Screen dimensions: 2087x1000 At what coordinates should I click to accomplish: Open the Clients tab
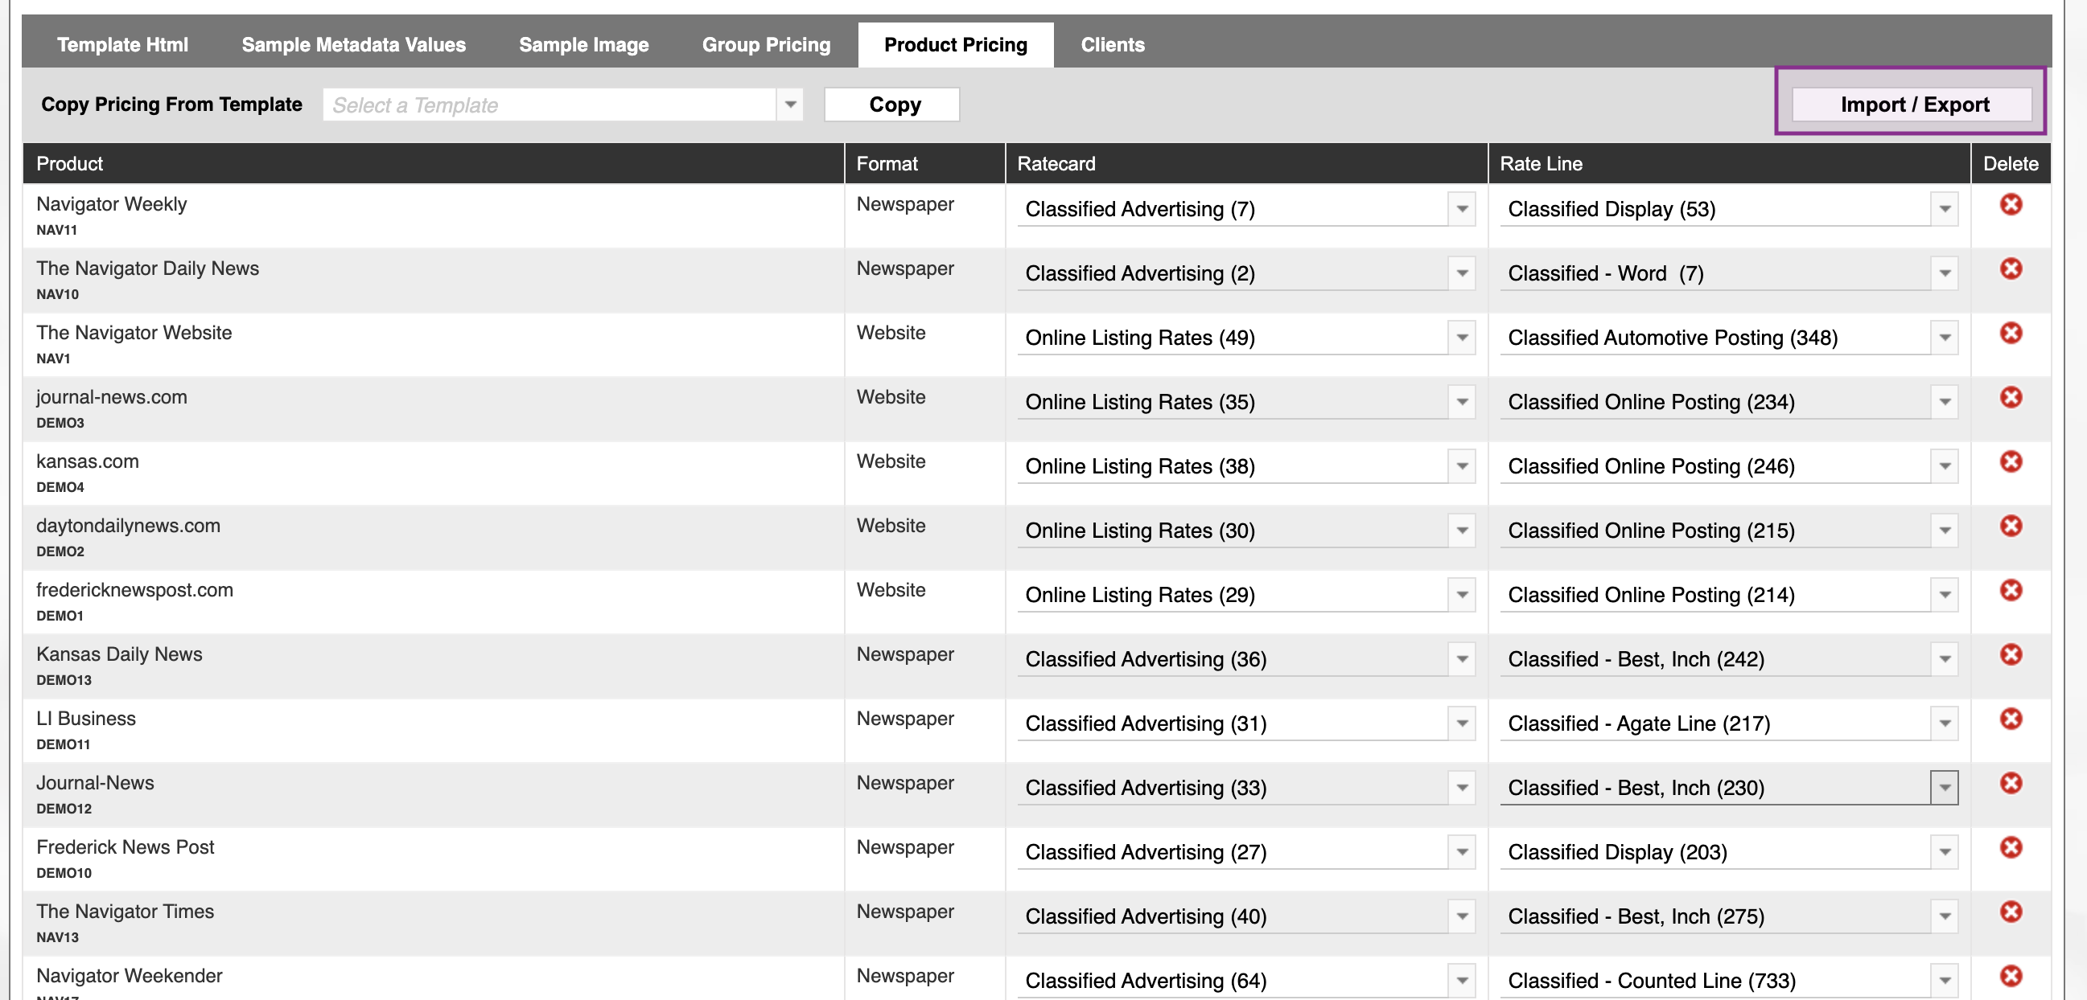(x=1112, y=45)
